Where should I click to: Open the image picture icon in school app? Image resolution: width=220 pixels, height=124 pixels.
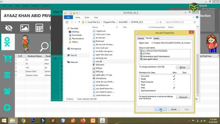pyautogui.click(x=24, y=28)
